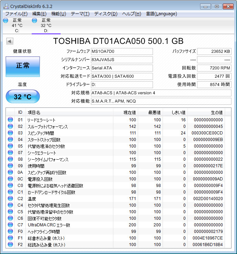
Task: Click the rotation rate value 7200 RPM
Action: [214, 68]
